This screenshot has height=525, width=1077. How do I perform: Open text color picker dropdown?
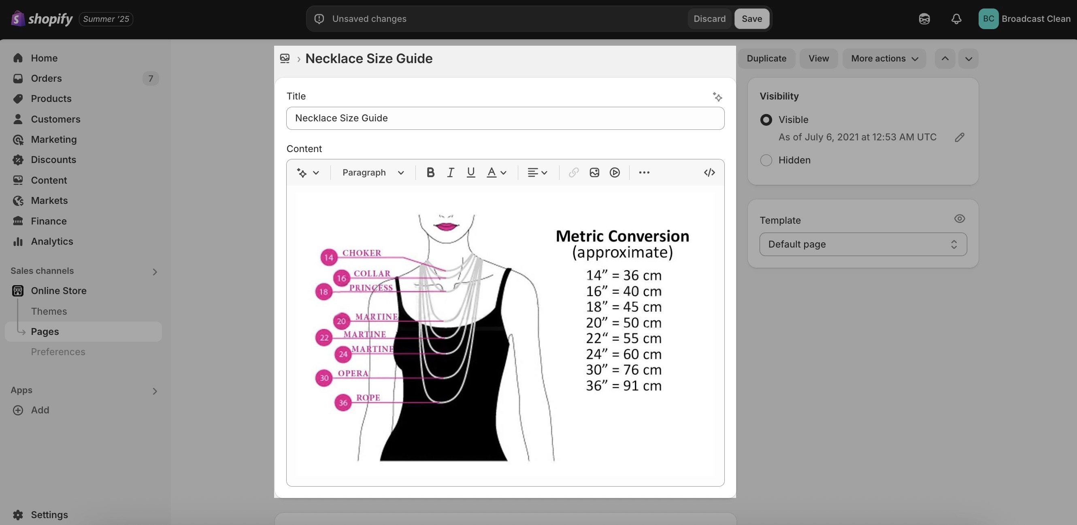click(497, 172)
